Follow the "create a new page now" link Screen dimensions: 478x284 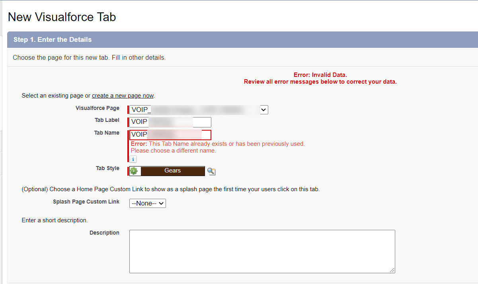123,95
